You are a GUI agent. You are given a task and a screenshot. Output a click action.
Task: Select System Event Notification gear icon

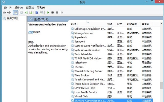point(72,46)
